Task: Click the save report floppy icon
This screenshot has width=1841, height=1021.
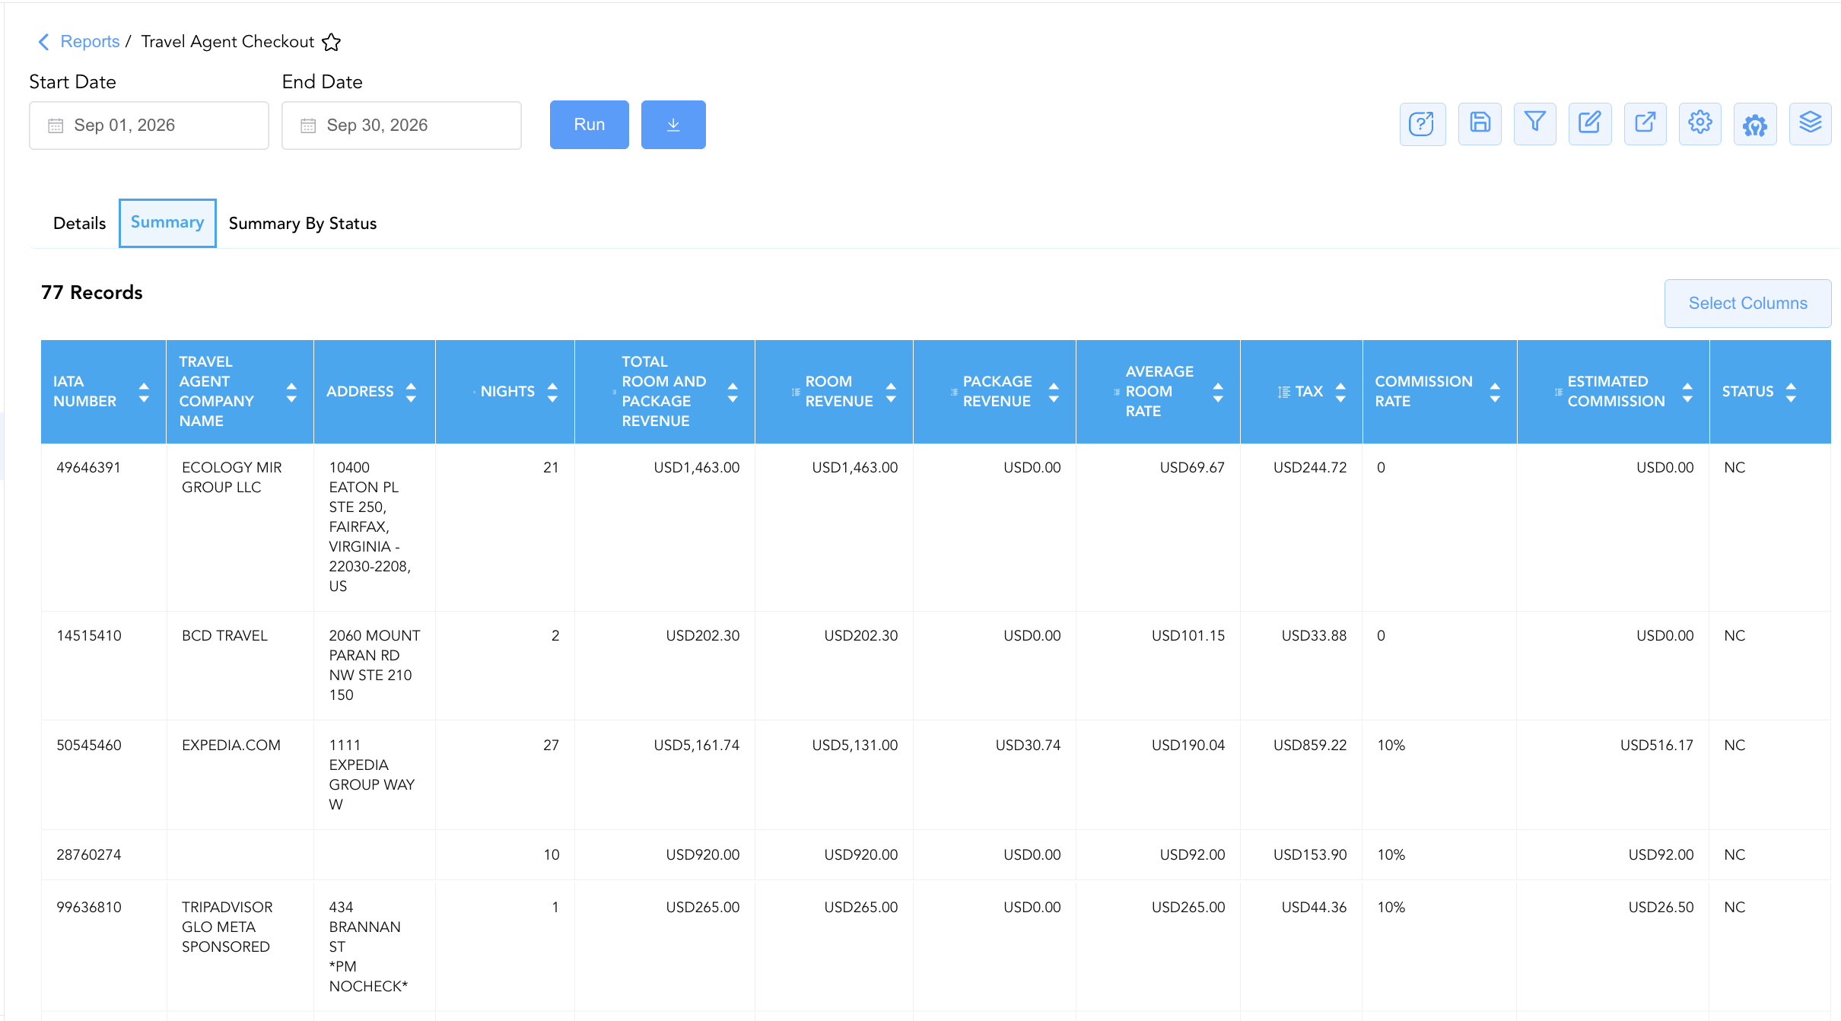Action: pyautogui.click(x=1480, y=124)
